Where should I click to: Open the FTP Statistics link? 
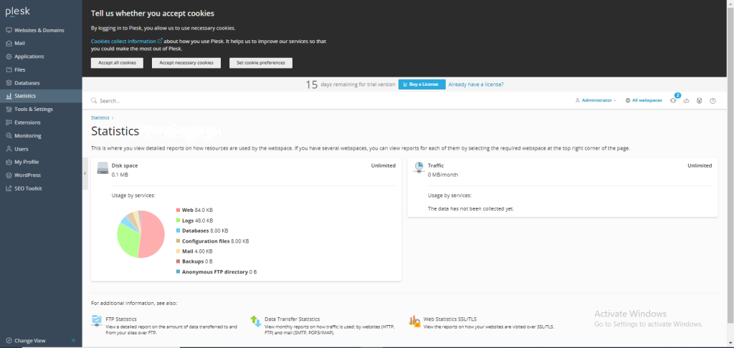click(x=120, y=319)
